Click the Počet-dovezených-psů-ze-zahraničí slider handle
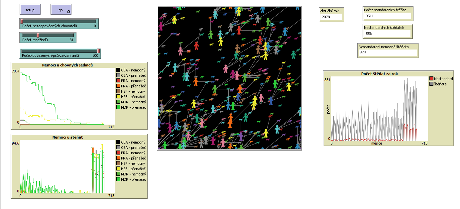This screenshot has width=460, height=209. [98, 51]
